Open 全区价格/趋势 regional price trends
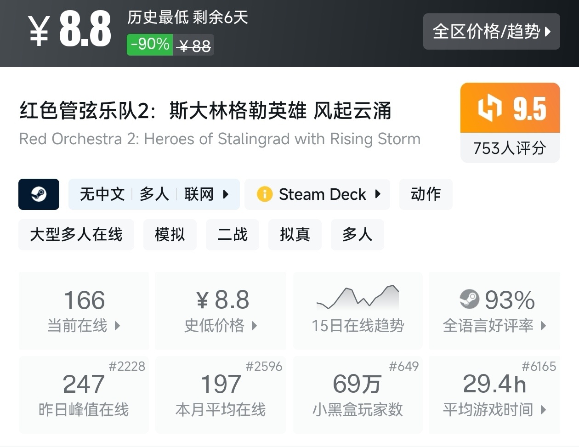This screenshot has height=447, width=579. pyautogui.click(x=491, y=31)
